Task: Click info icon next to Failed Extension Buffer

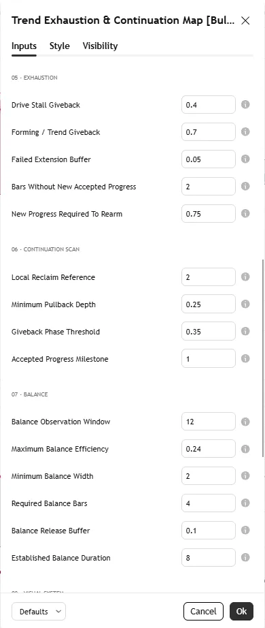Action: pyautogui.click(x=245, y=159)
